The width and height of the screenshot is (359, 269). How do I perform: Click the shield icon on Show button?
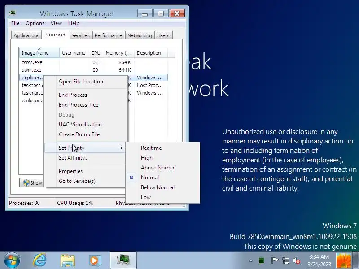[x=26, y=183]
